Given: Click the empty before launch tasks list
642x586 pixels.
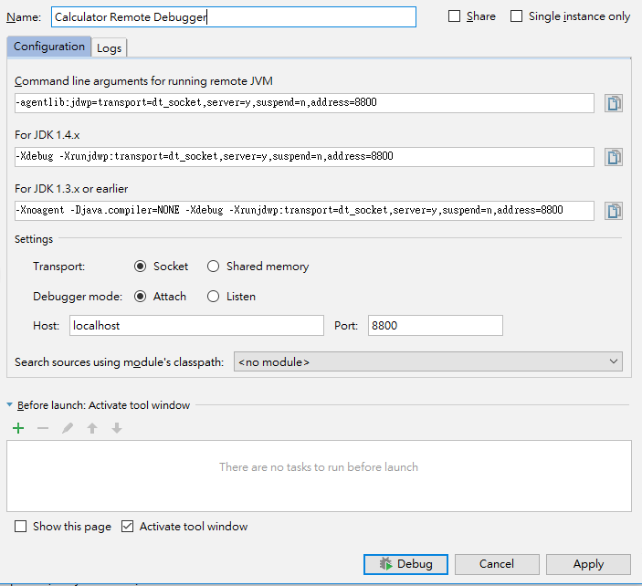Looking at the screenshot, I should [319, 476].
